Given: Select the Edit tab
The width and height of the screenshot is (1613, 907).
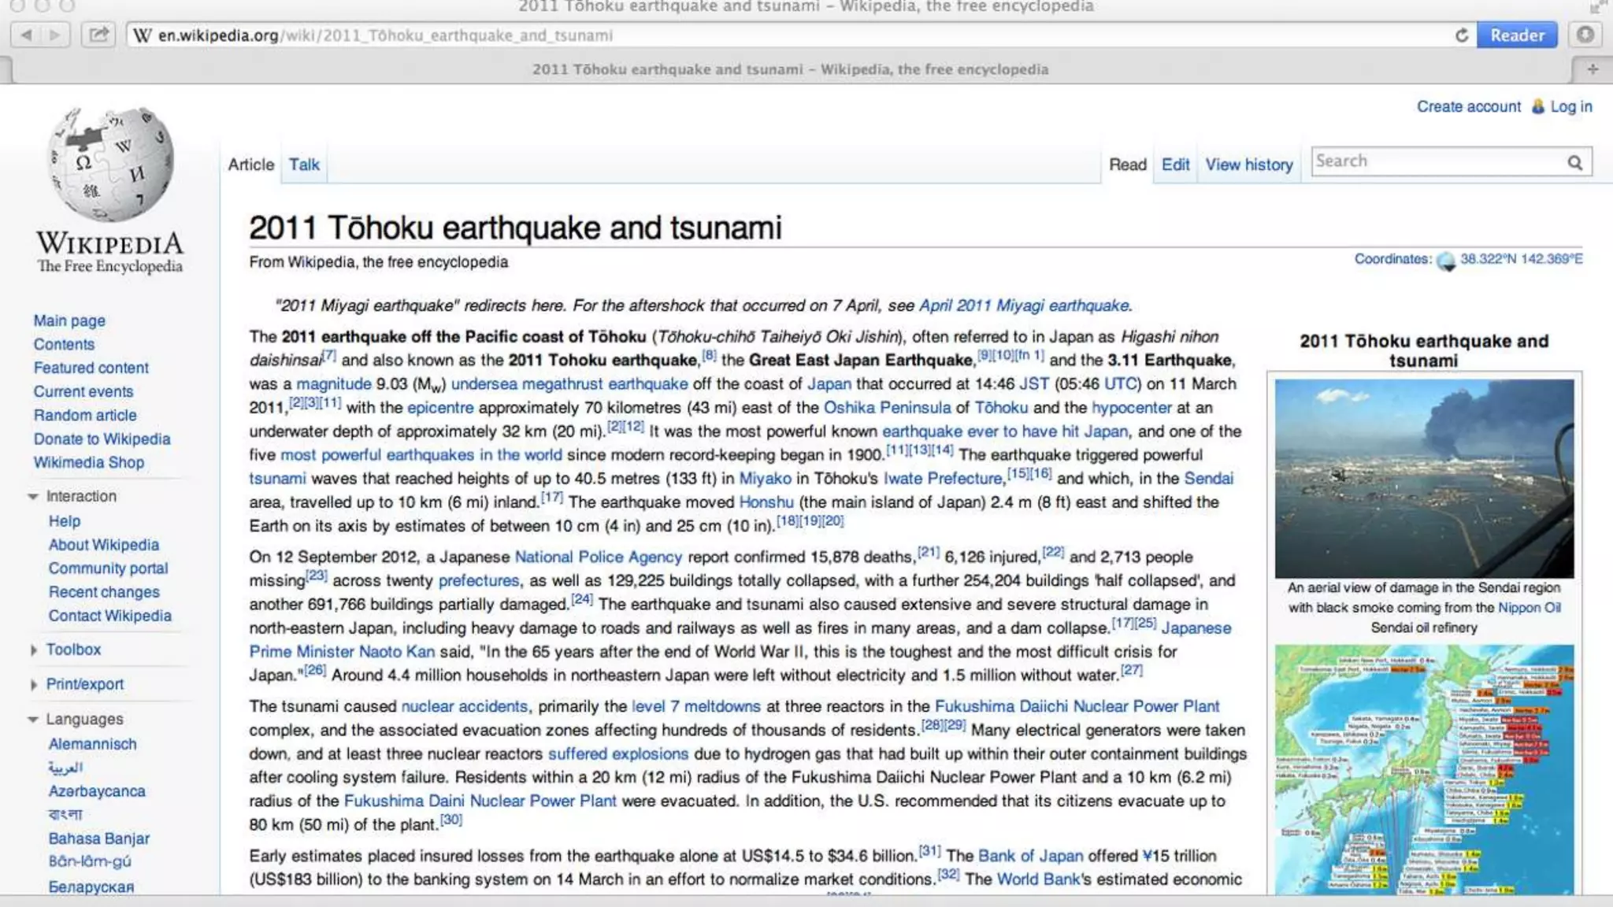Looking at the screenshot, I should click(x=1175, y=165).
